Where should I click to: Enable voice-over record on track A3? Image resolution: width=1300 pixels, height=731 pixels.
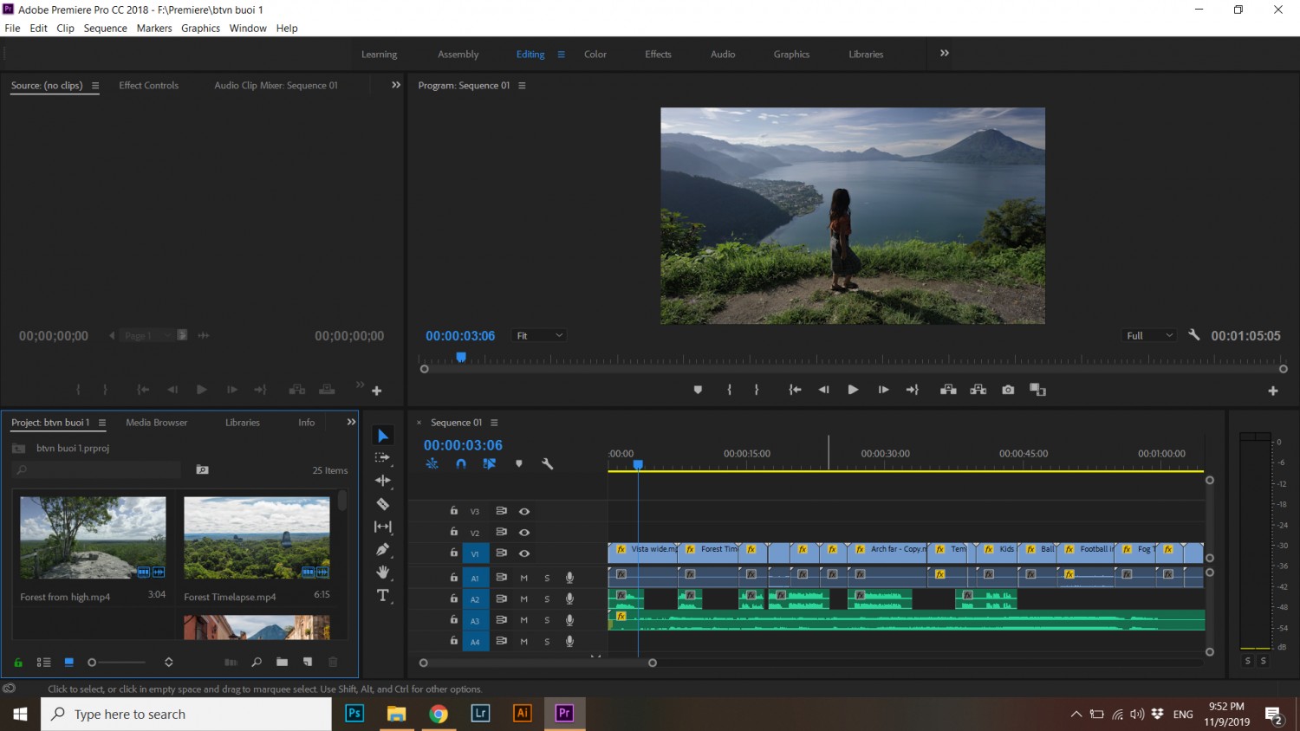point(569,620)
